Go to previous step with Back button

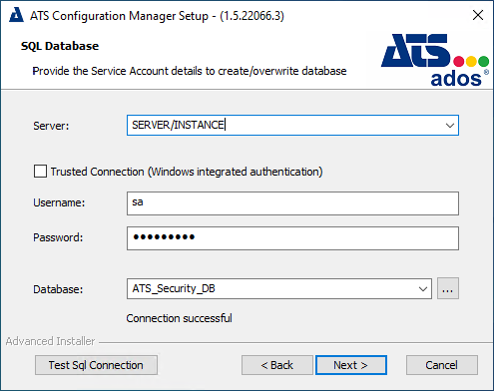(277, 365)
